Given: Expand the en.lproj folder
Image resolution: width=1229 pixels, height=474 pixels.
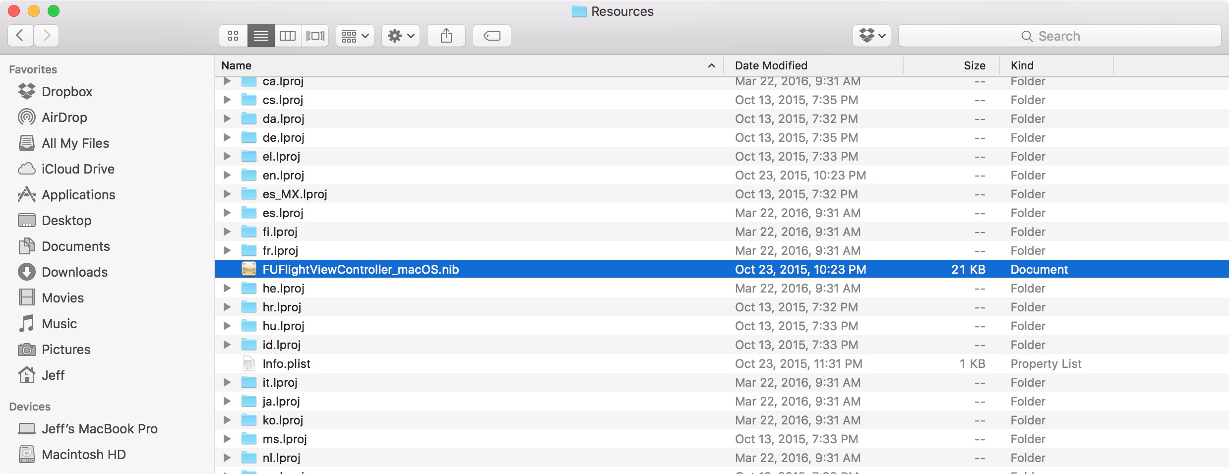Looking at the screenshot, I should [x=227, y=175].
